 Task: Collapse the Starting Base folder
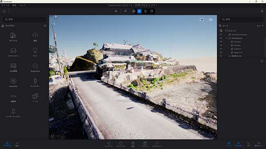[x=226, y=38]
